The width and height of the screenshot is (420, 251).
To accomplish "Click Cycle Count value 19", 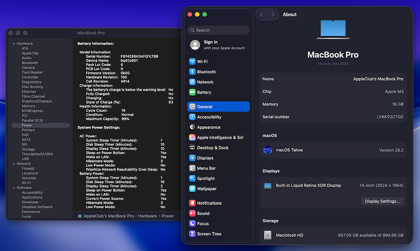I will (x=123, y=111).
